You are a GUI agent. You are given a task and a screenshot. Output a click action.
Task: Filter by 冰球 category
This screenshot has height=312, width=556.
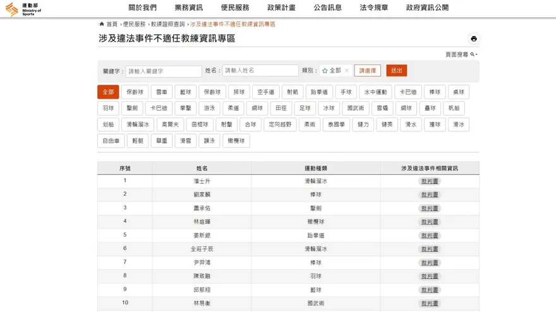point(329,108)
